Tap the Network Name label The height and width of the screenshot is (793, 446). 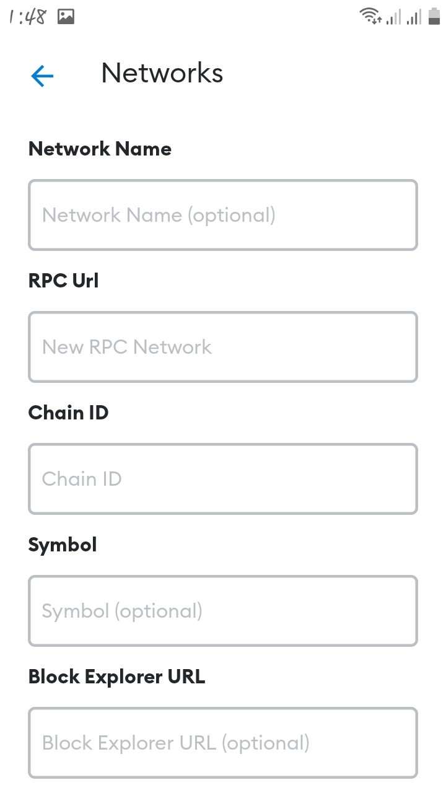[100, 149]
